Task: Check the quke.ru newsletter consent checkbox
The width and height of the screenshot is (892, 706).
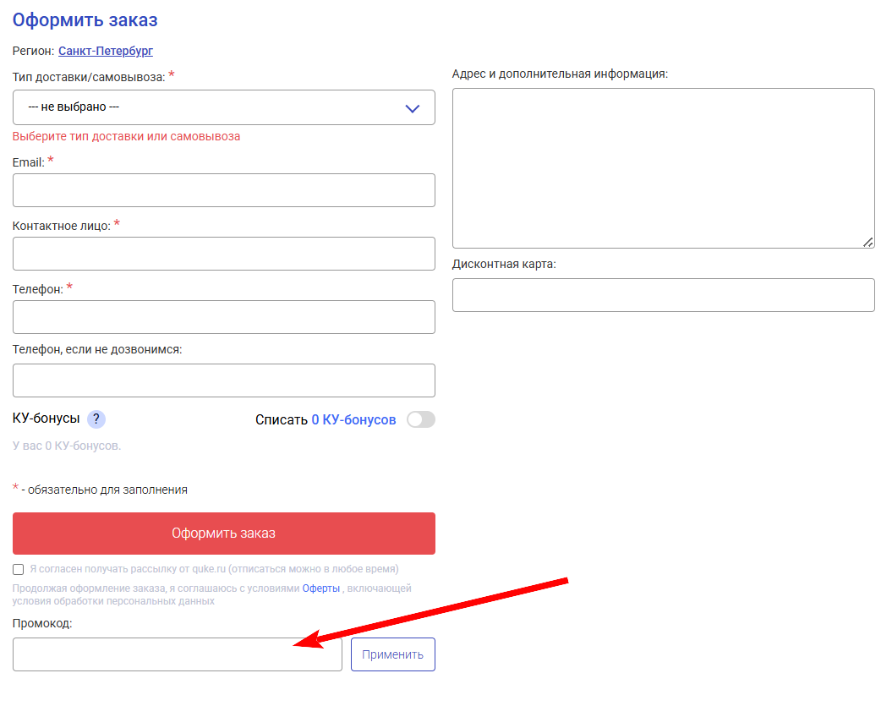Action: point(19,569)
